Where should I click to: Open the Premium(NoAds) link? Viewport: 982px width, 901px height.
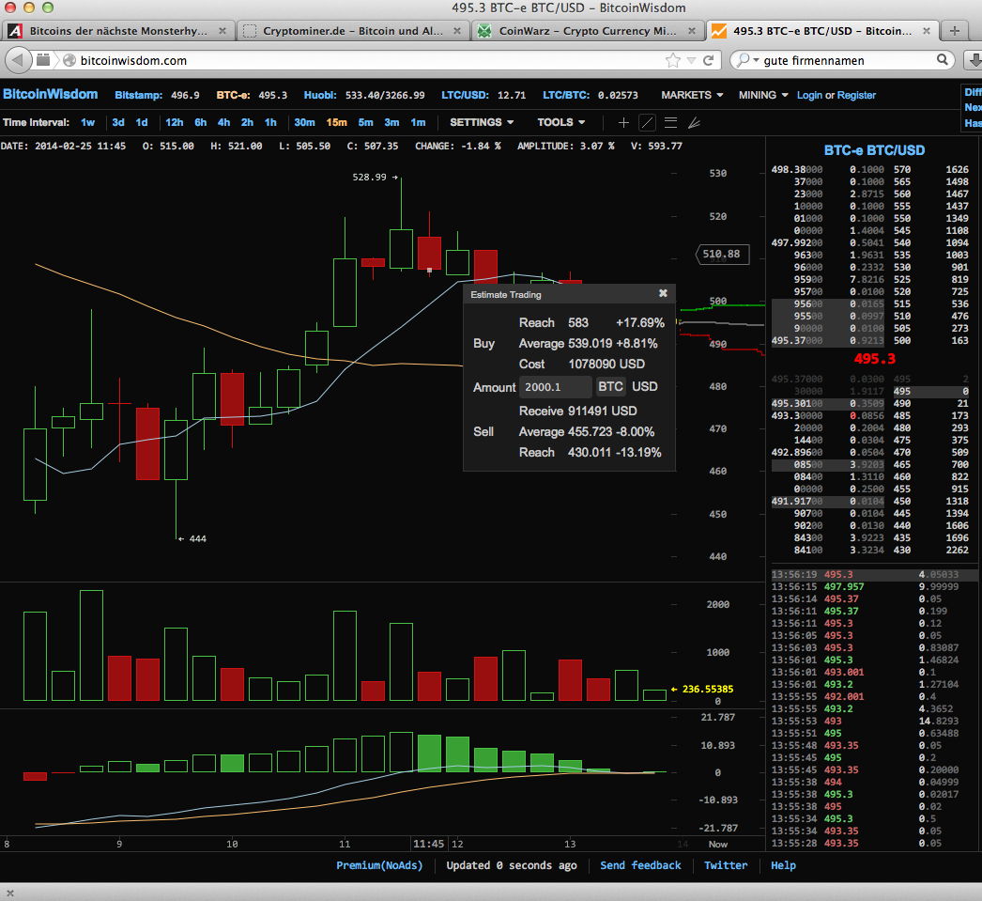(379, 864)
